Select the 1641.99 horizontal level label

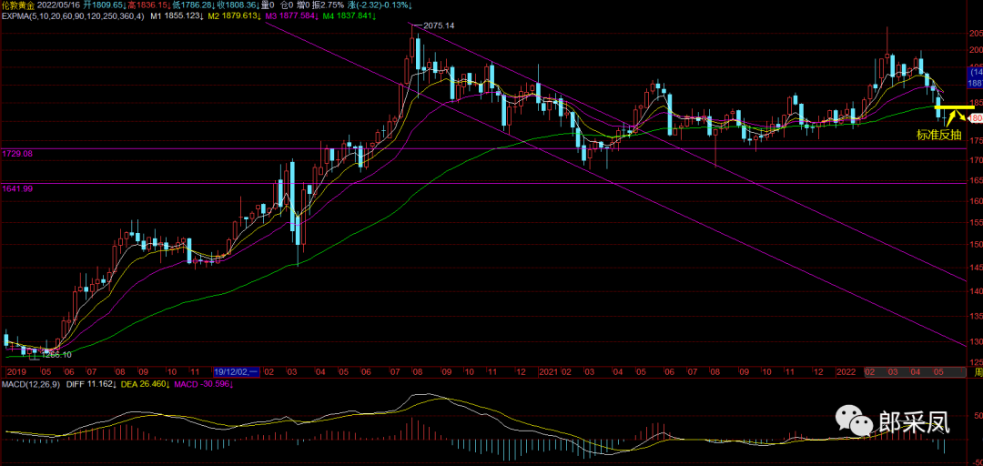[x=18, y=188]
